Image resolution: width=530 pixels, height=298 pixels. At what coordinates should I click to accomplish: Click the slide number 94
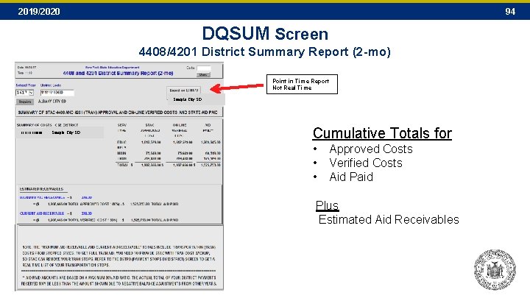tap(510, 12)
